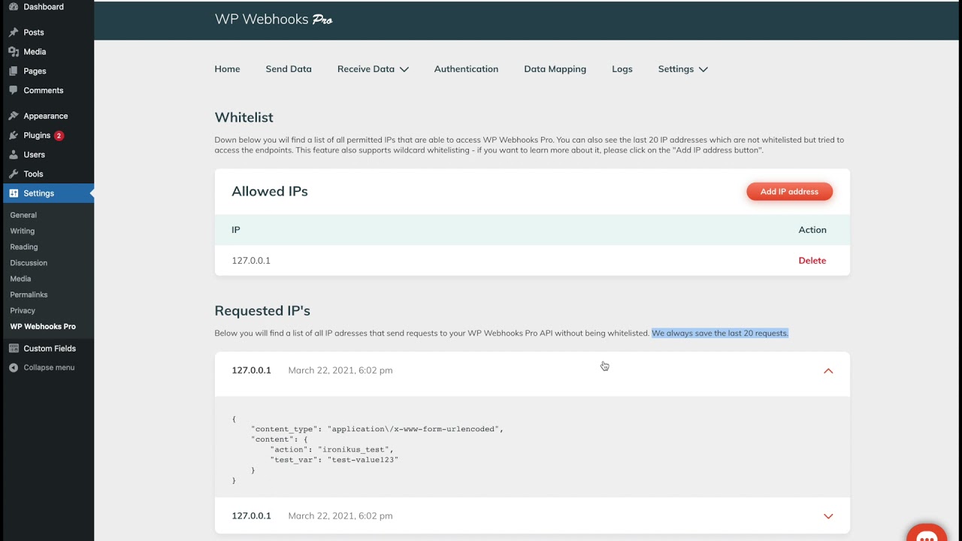Screen dimensions: 962x541
Task: Open the Users menu label
Action: point(34,155)
